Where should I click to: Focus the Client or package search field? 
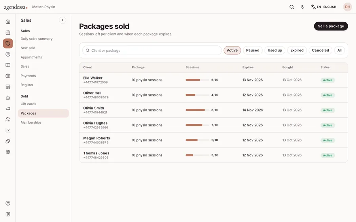pyautogui.click(x=152, y=50)
